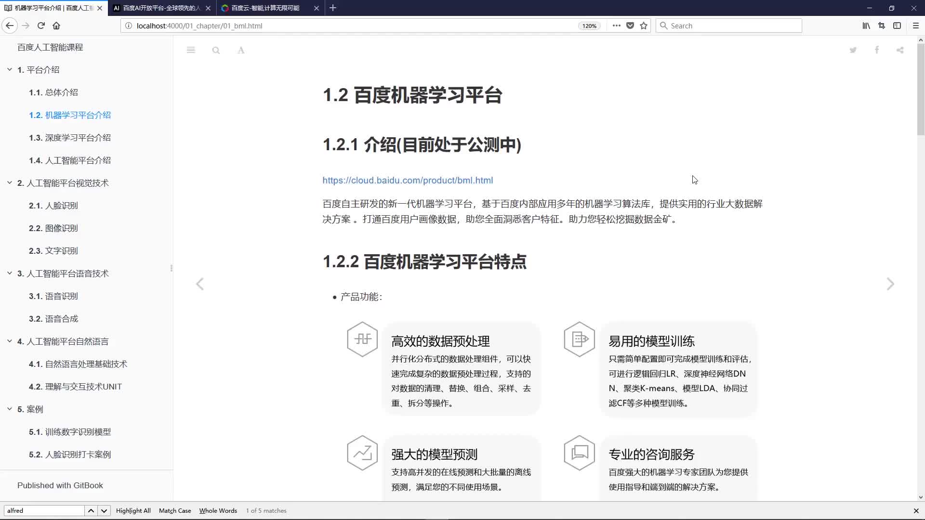Toggle Highlight All in find bar
Screen dimensions: 925x520
coord(133,510)
